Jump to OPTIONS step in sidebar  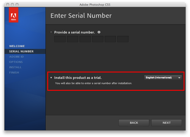pos(16,62)
